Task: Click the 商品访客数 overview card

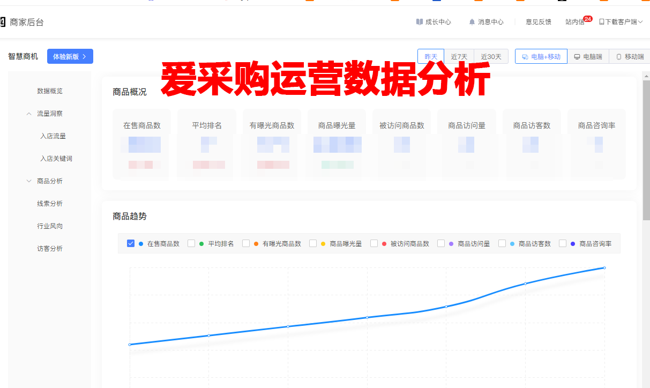Action: tap(532, 144)
